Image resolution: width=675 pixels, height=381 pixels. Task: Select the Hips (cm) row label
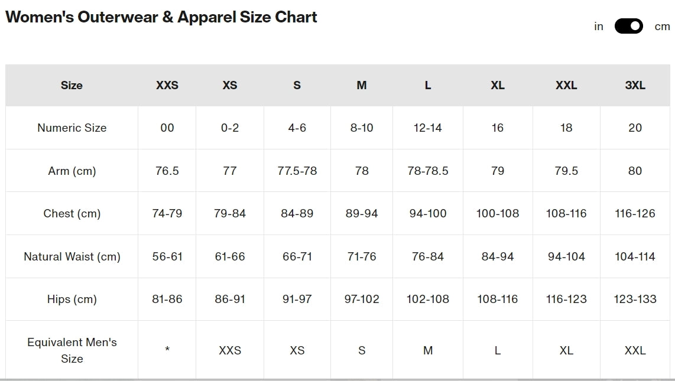tap(72, 299)
